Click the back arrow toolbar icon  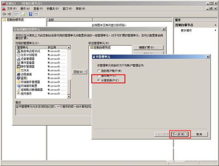point(4,14)
